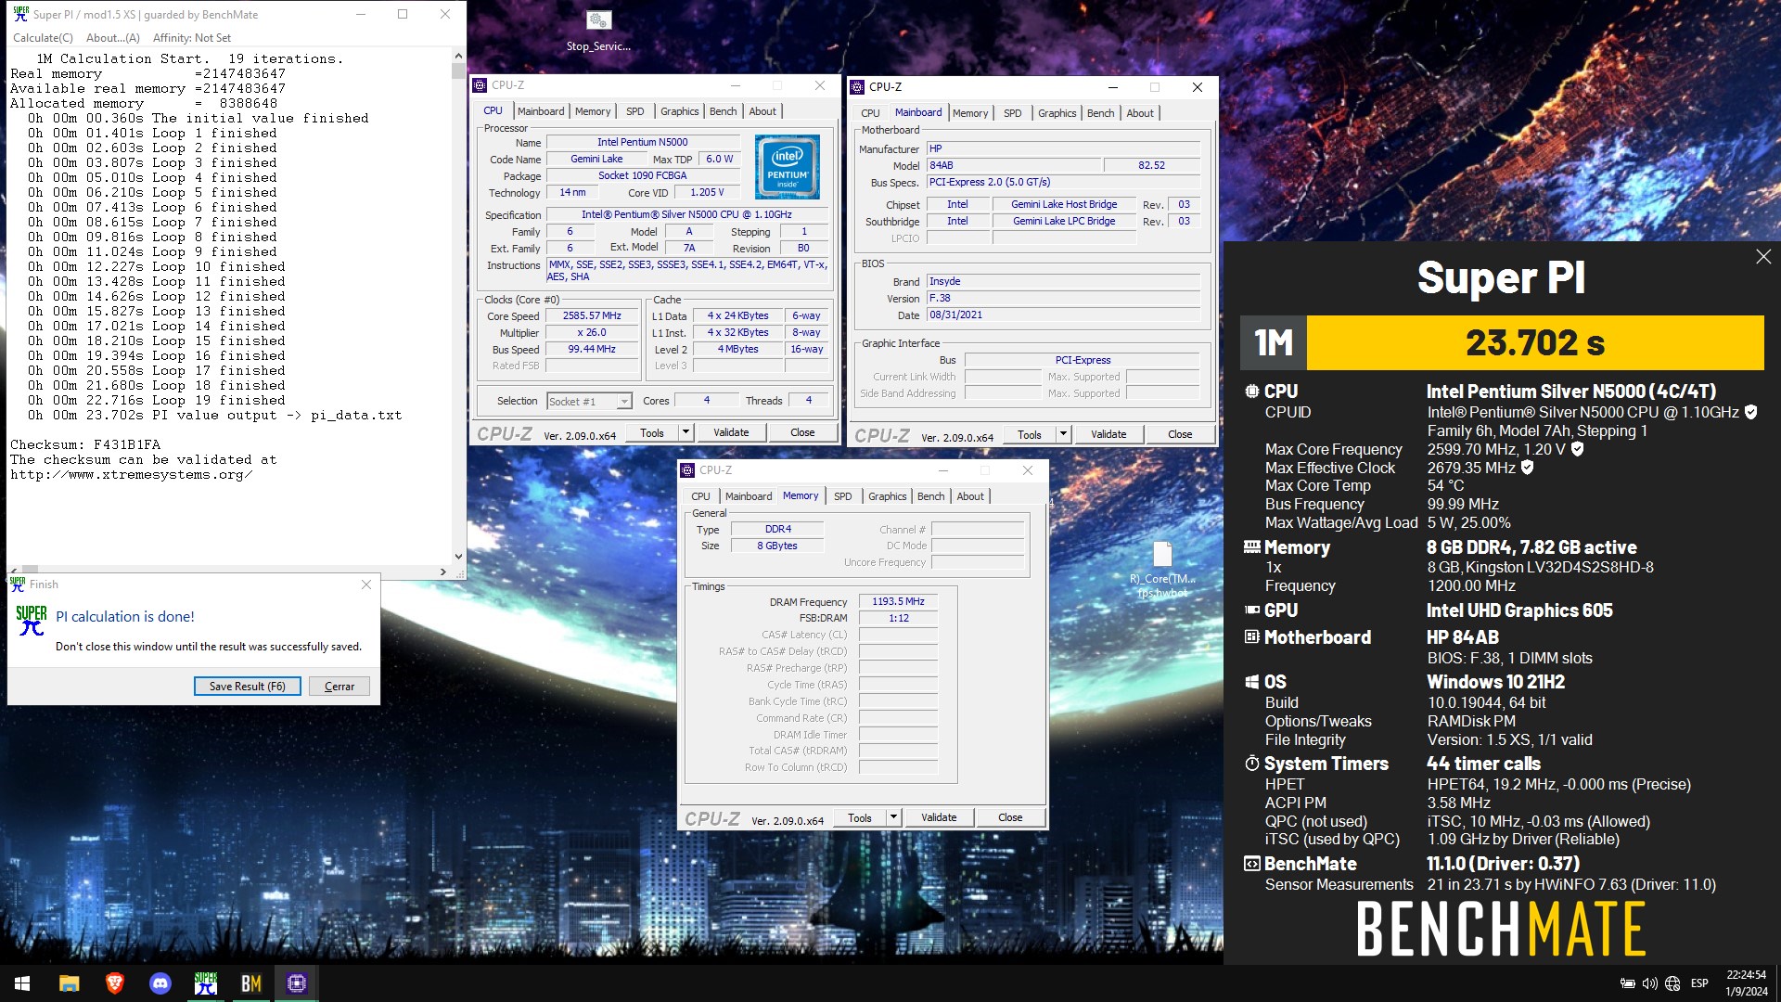The image size is (1781, 1002).
Task: Expand Tools dropdown arrow in Memory window
Action: pos(893,817)
